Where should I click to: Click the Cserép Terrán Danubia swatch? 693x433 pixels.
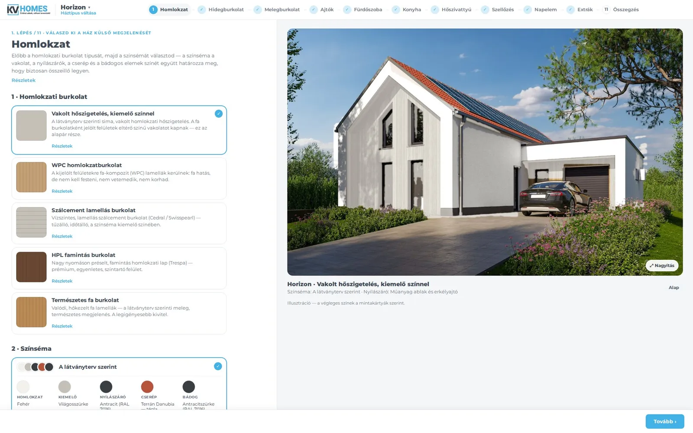pos(147,387)
